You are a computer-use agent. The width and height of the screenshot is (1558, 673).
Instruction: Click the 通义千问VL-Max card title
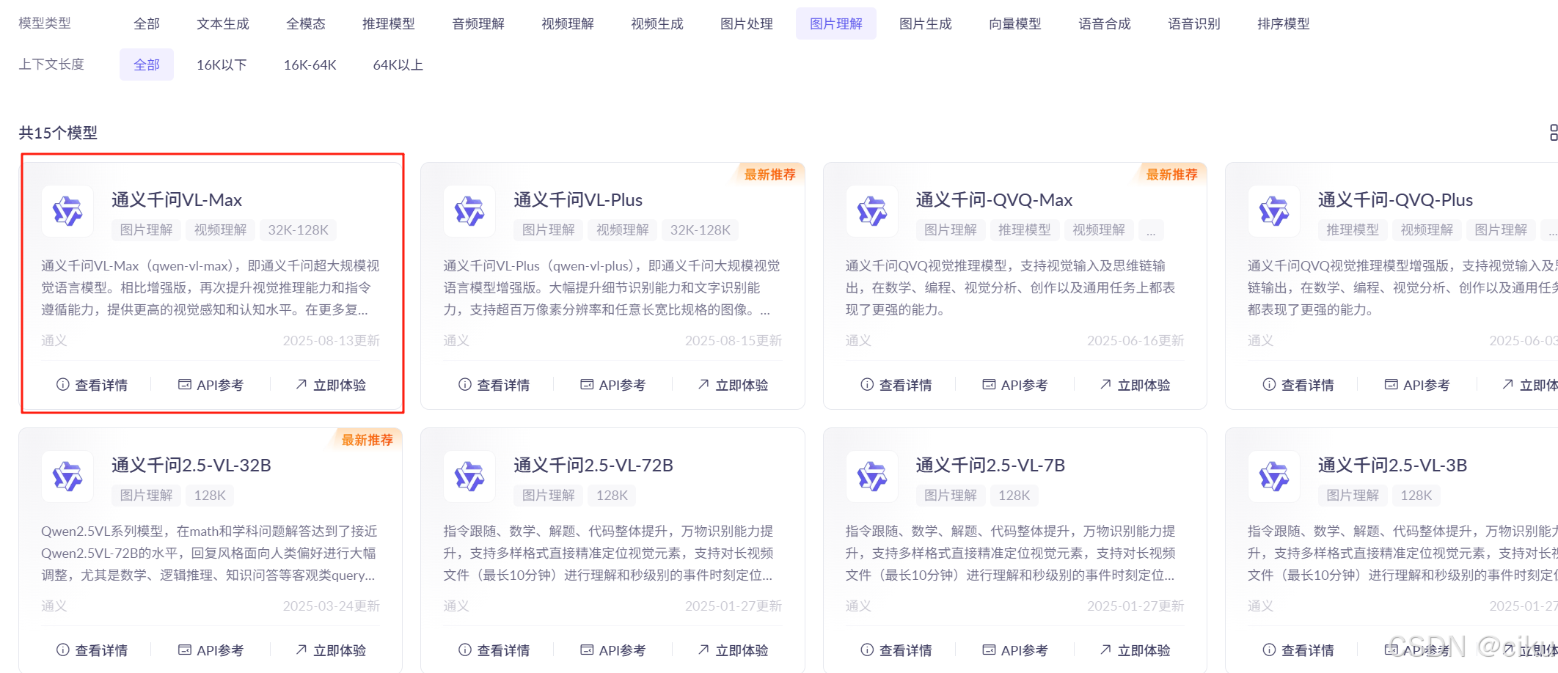(x=177, y=200)
